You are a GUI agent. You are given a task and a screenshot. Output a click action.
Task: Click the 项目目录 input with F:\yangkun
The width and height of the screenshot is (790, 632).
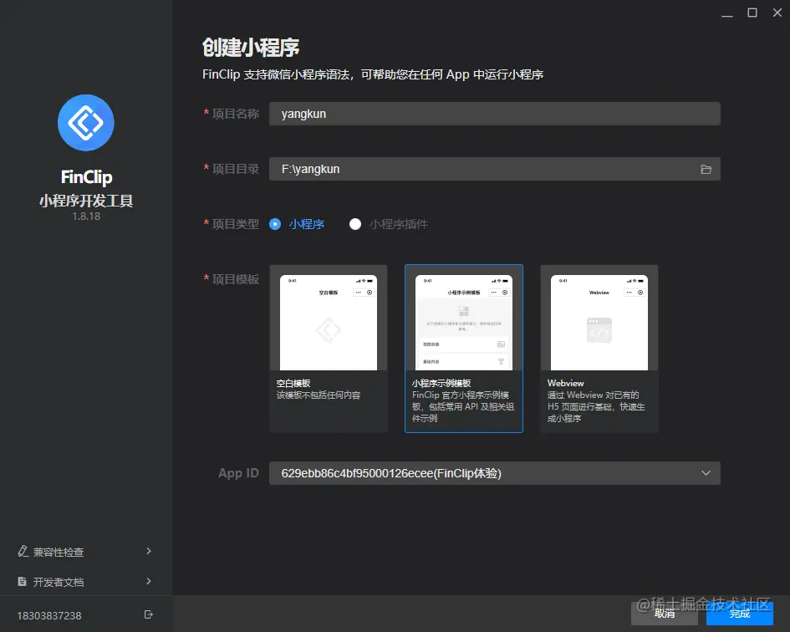pyautogui.click(x=494, y=169)
